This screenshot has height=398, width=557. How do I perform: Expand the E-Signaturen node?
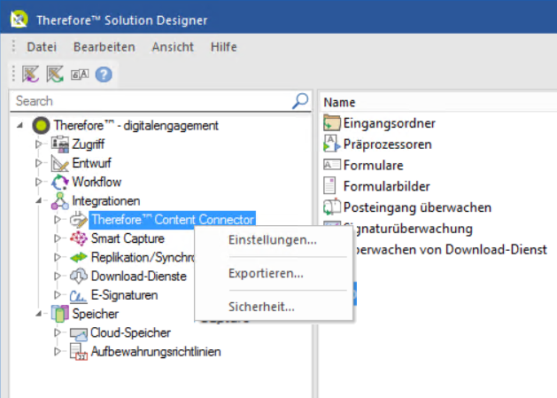(x=57, y=295)
